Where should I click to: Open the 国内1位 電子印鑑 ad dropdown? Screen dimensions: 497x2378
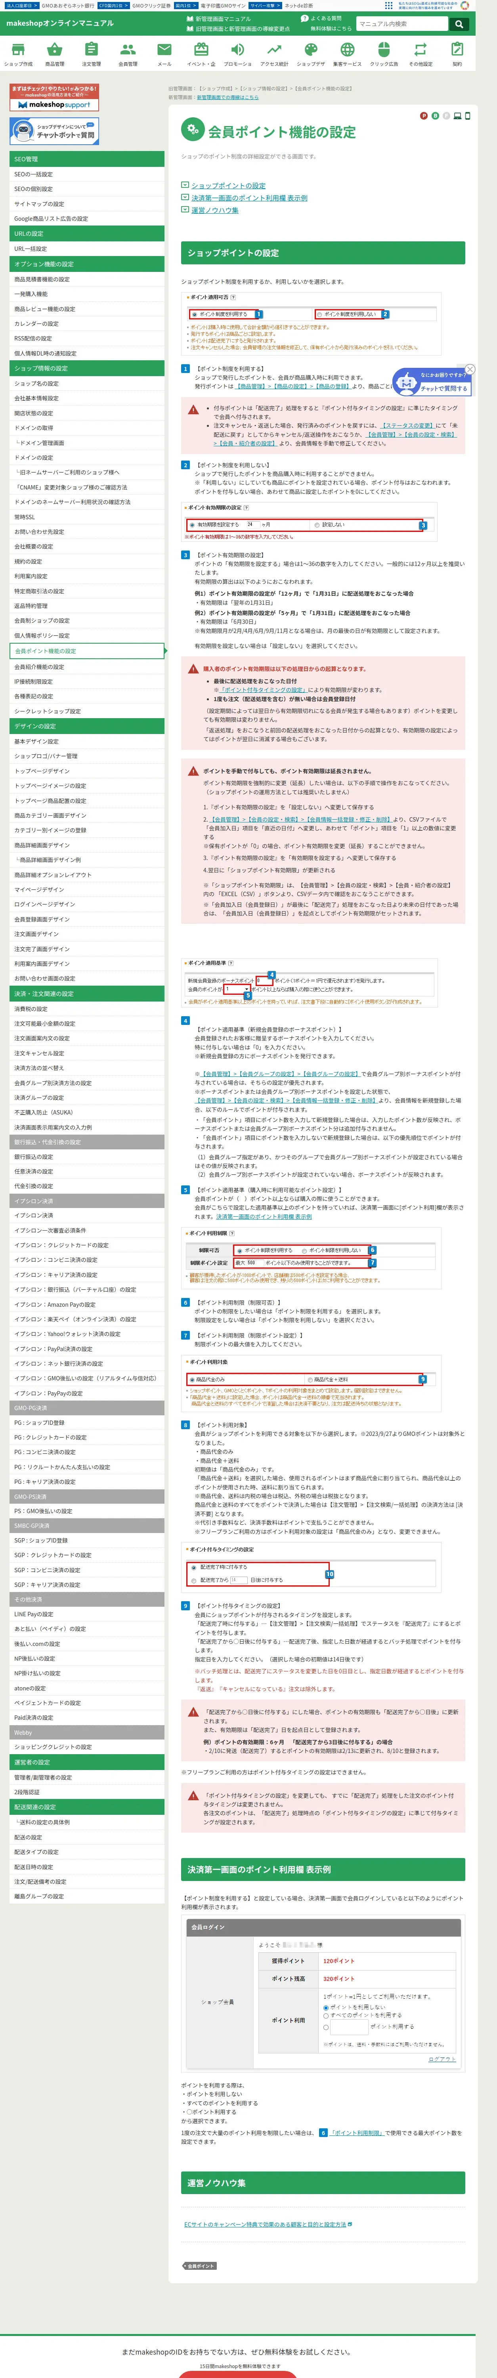pyautogui.click(x=186, y=6)
